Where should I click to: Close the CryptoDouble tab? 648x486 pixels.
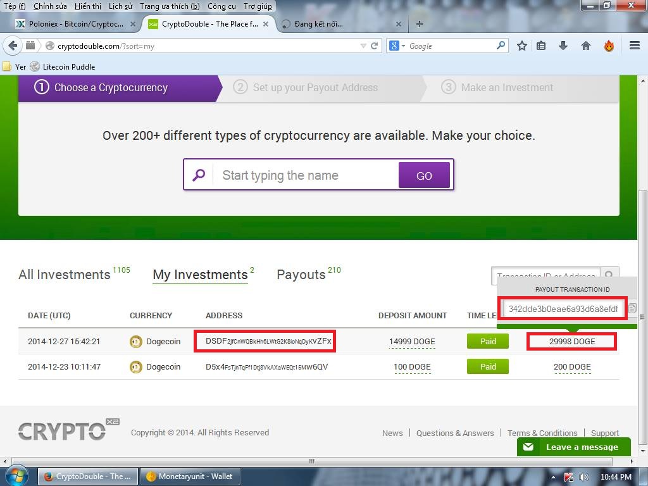point(266,24)
